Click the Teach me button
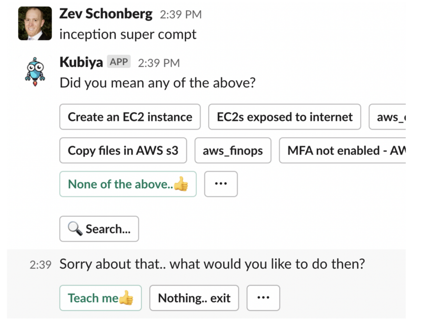The image size is (437, 325). 101,298
